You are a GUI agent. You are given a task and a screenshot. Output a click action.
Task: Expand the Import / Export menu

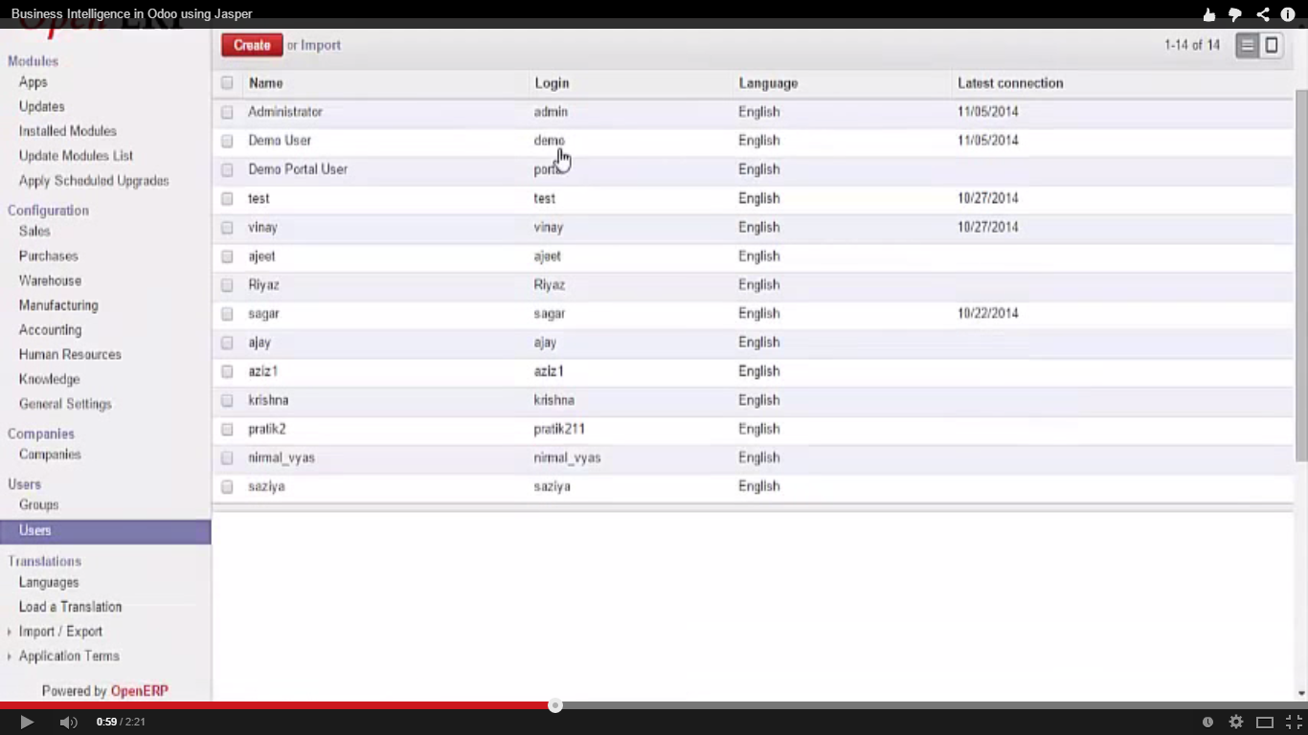pyautogui.click(x=60, y=632)
